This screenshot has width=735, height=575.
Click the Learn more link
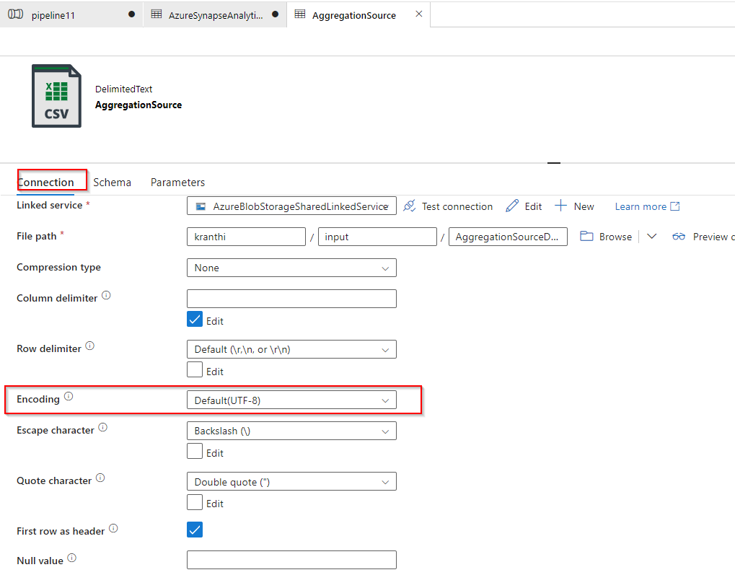pyautogui.click(x=641, y=206)
